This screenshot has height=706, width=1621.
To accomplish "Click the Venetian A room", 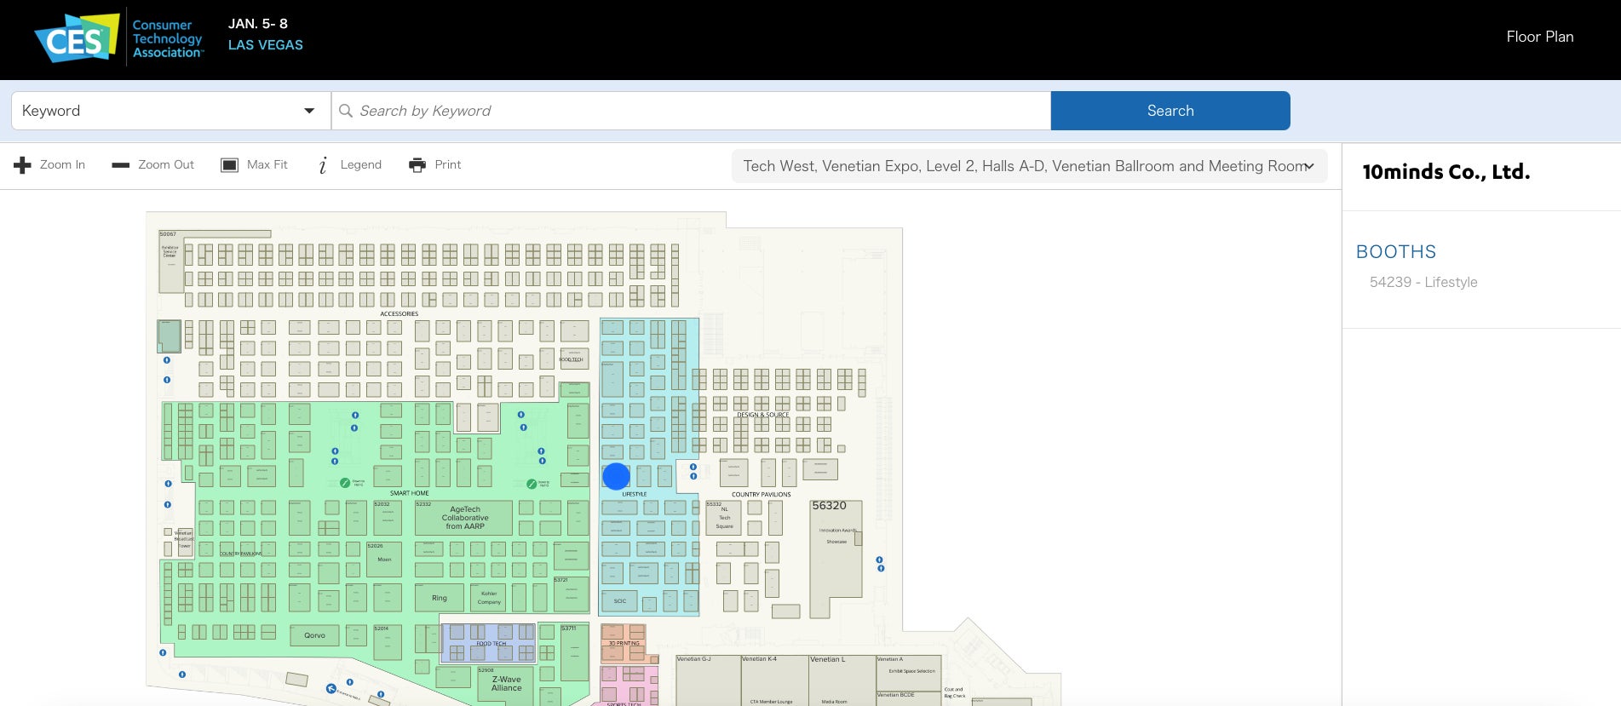I will tap(908, 673).
